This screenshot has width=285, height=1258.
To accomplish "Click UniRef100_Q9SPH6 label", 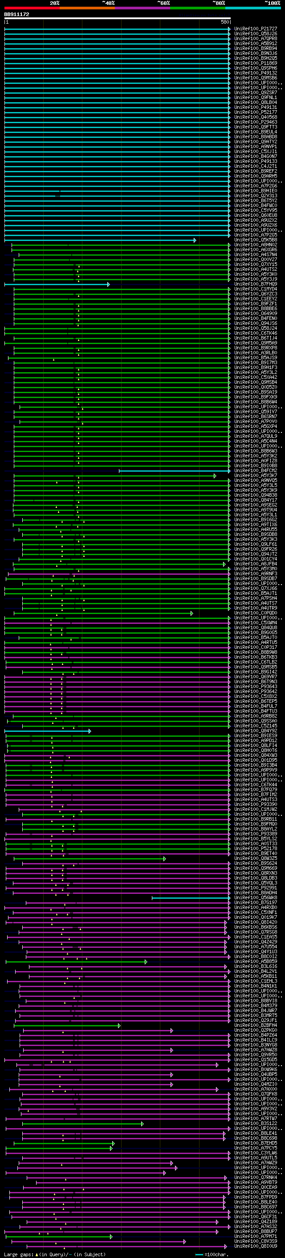I will coord(255,68).
